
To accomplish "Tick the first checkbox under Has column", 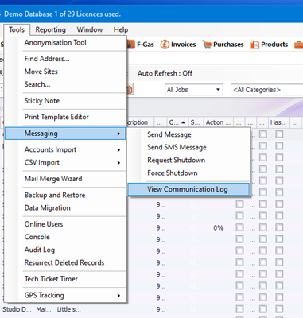I will pos(279,134).
